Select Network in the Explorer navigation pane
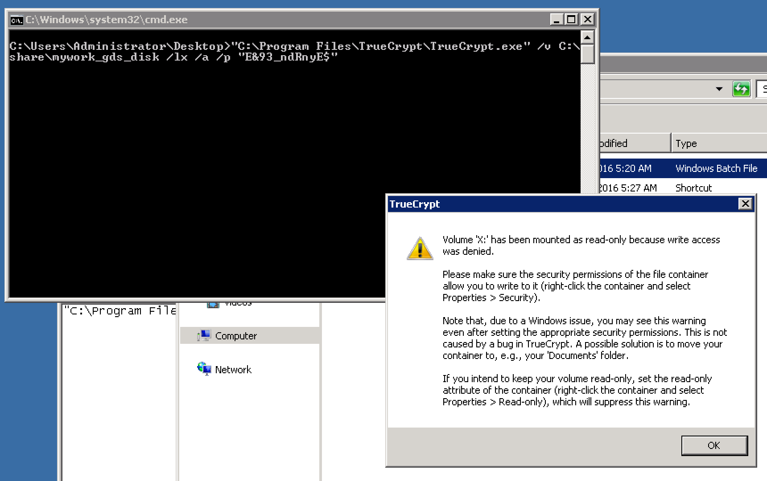The image size is (767, 481). [x=233, y=370]
